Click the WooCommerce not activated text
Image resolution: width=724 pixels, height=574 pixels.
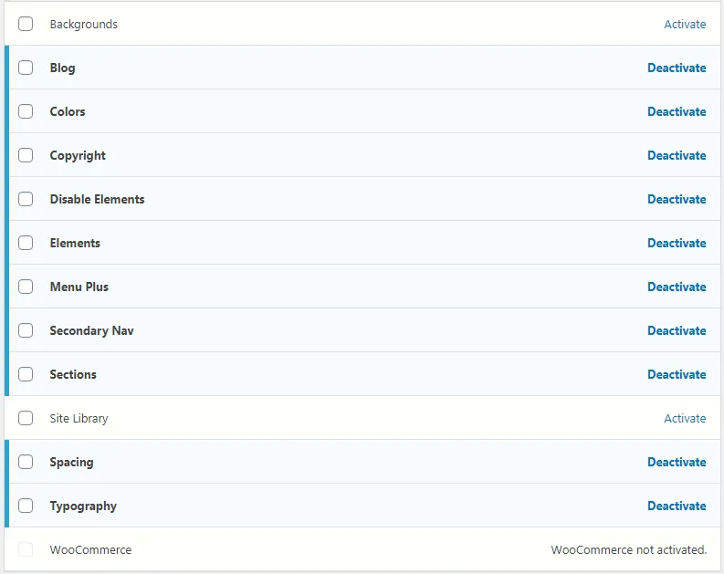[x=628, y=550]
